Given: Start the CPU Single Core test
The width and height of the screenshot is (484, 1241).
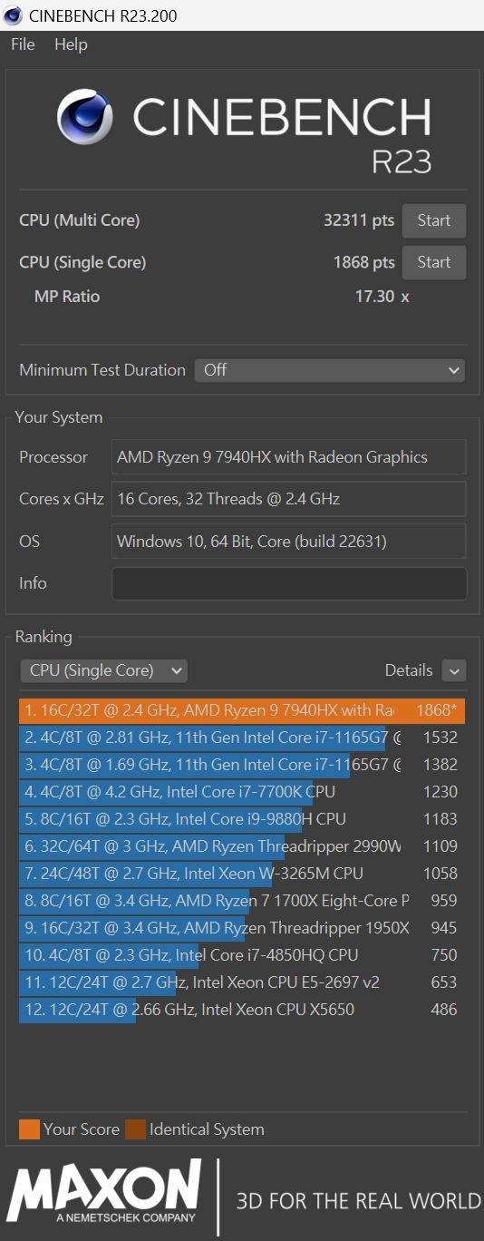Looking at the screenshot, I should coord(434,262).
